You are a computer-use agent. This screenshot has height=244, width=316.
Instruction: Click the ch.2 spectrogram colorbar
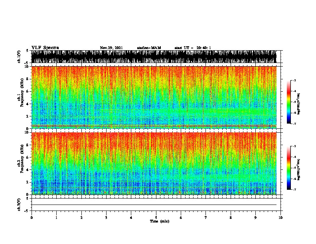[288, 168]
